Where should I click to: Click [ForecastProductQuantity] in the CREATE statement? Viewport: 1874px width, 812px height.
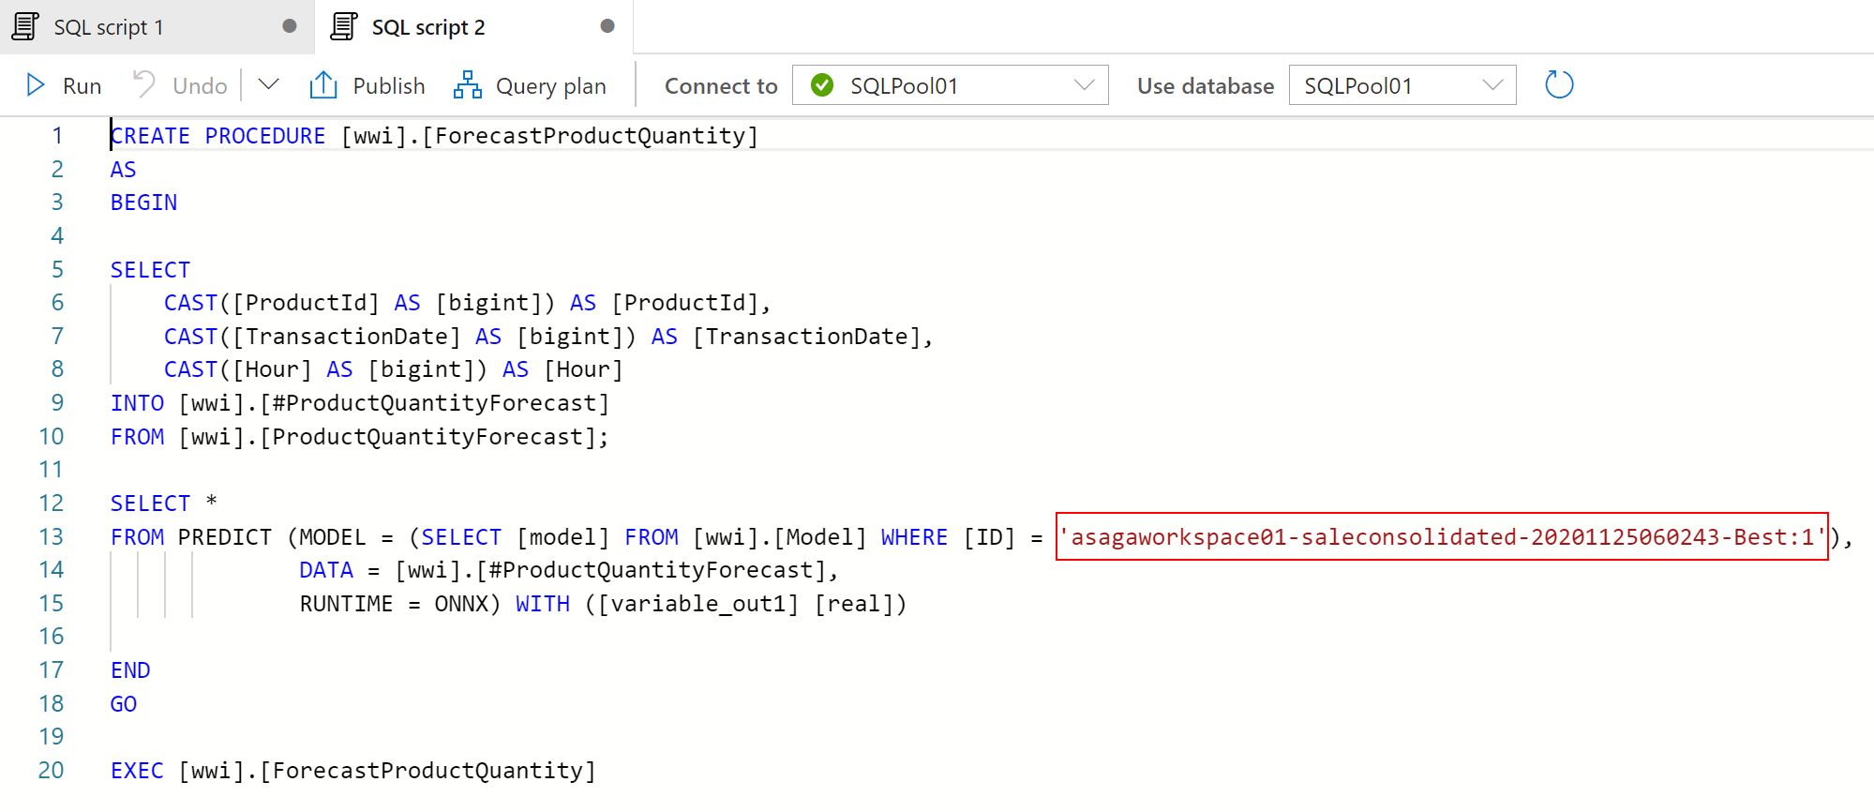coord(590,136)
